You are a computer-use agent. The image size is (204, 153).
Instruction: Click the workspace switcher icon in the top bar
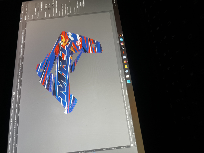click(22, 10)
